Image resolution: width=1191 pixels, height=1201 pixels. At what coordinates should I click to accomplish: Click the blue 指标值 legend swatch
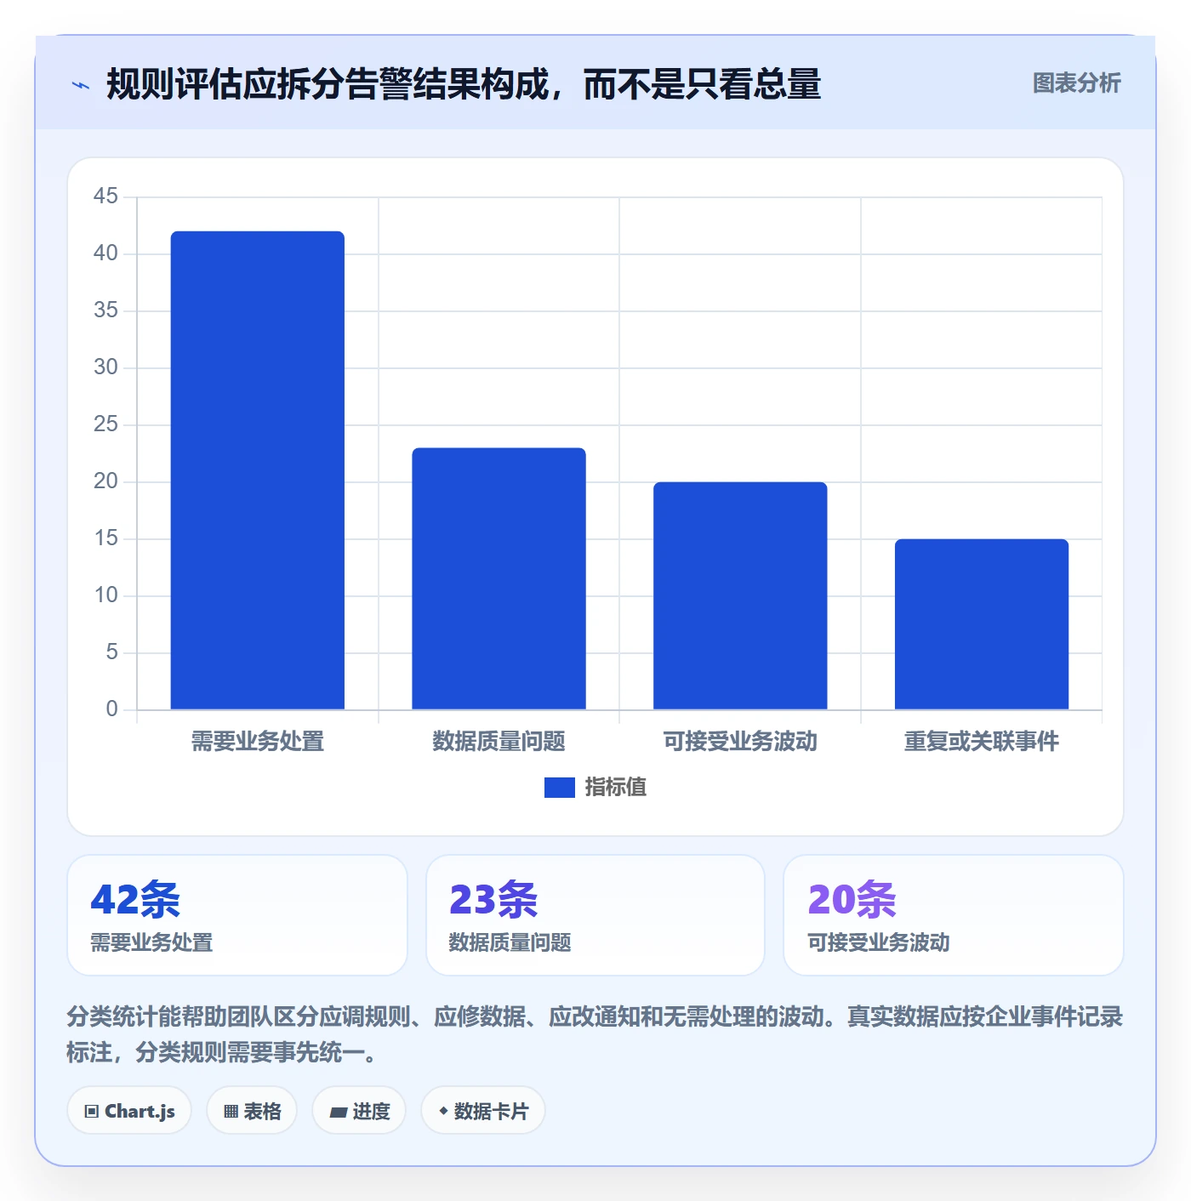click(559, 788)
